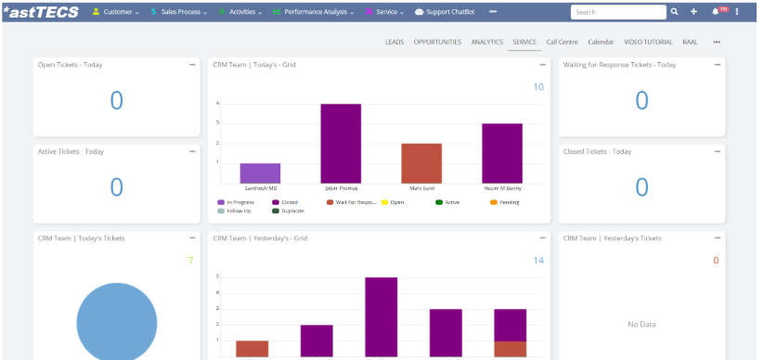The image size is (764, 360).
Task: Open CRM Team Today's Tickets options menu
Action: pyautogui.click(x=192, y=238)
